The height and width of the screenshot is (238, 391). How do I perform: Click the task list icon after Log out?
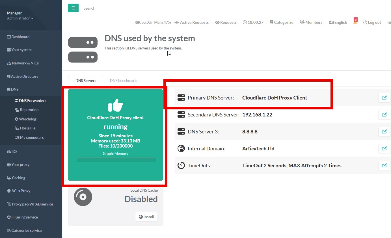click(x=389, y=22)
